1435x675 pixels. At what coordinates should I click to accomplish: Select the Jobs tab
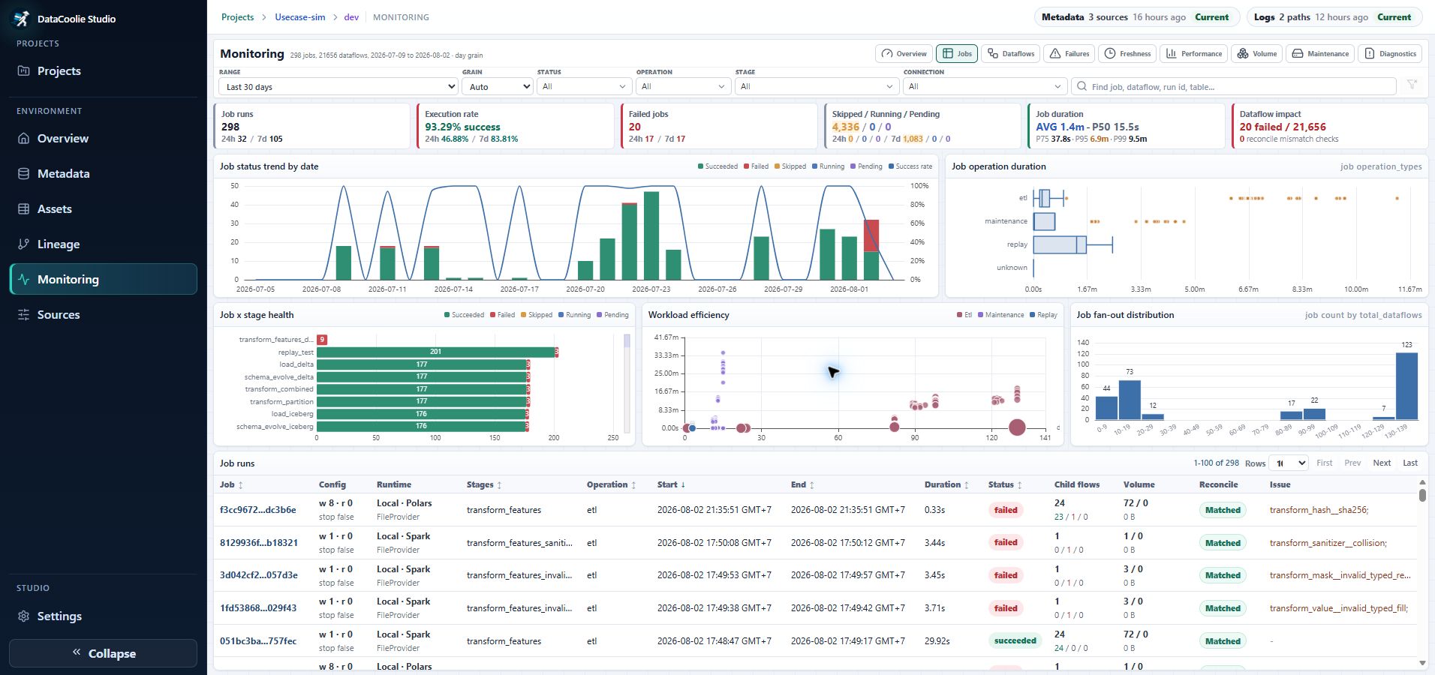point(956,54)
